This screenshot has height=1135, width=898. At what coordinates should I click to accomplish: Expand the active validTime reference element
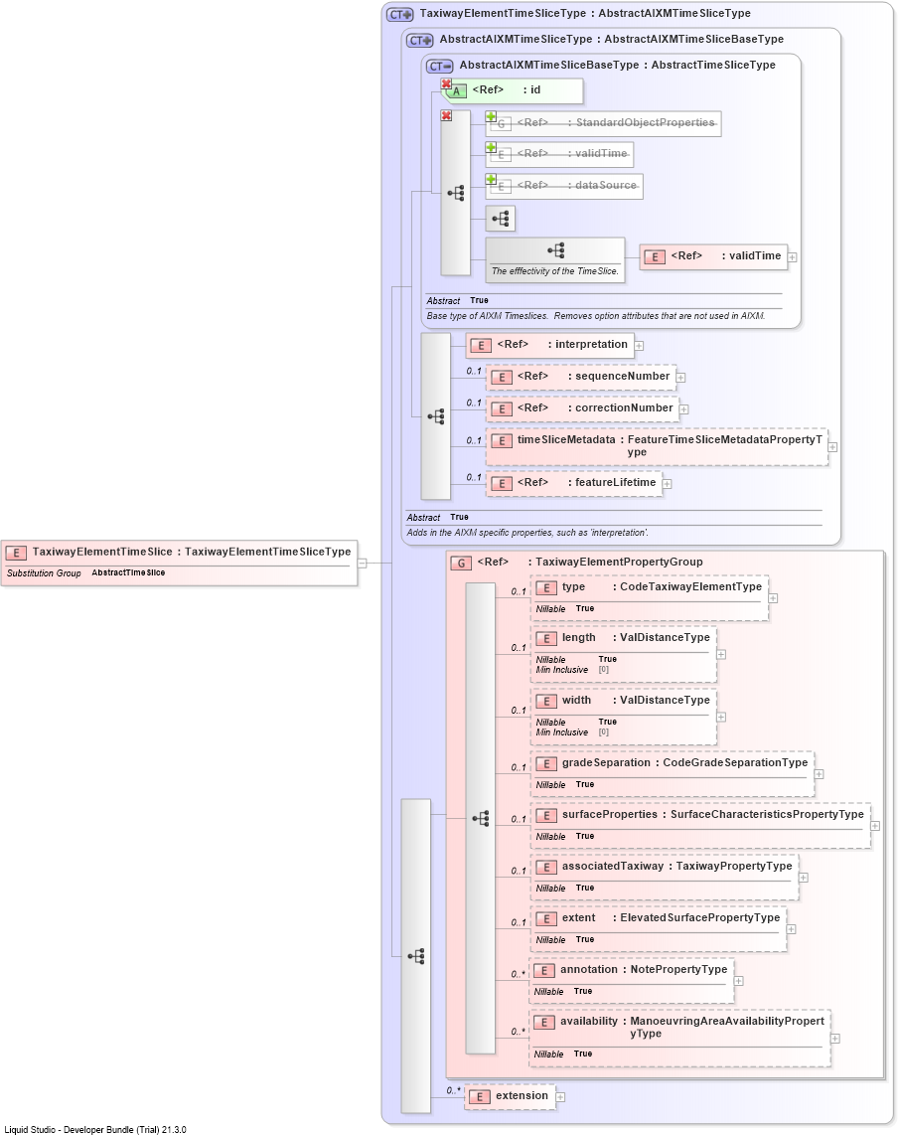coord(793,257)
